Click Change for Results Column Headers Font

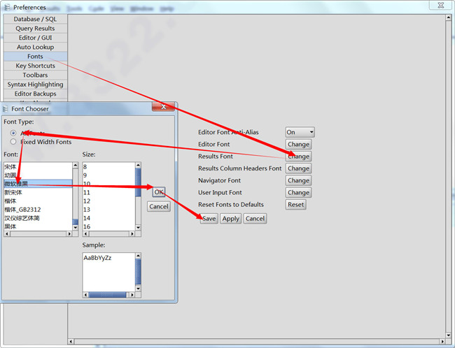pos(298,168)
